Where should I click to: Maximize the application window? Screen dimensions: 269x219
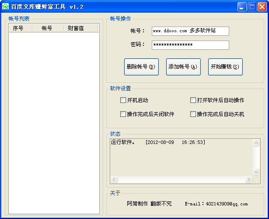click(252, 7)
